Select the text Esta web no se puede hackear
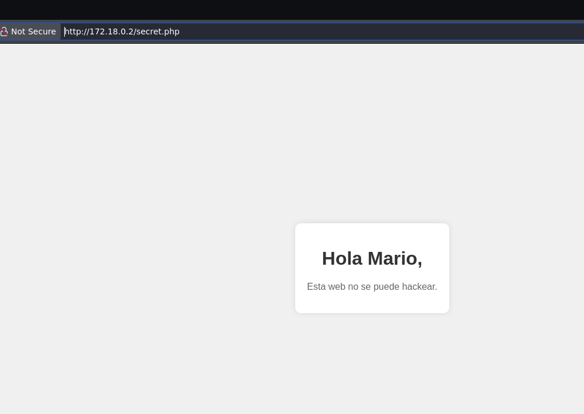The width and height of the screenshot is (584, 414). click(x=372, y=286)
